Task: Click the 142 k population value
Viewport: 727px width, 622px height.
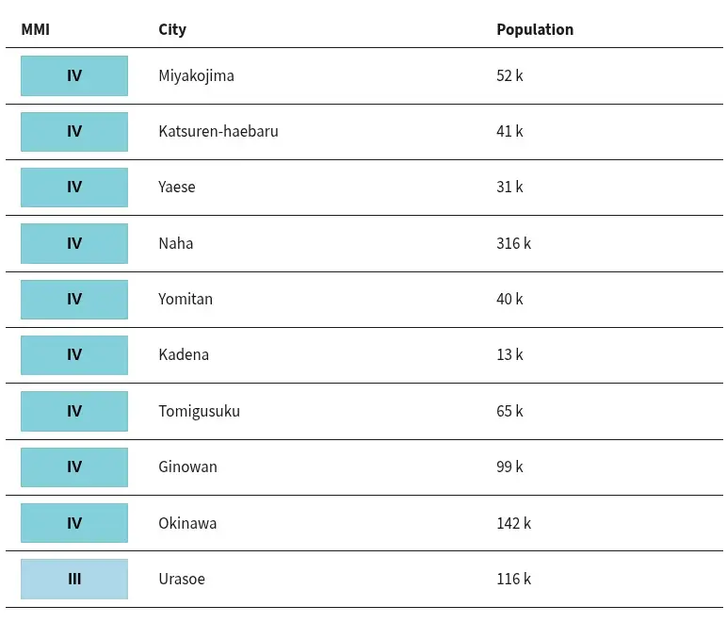Action: (x=514, y=523)
